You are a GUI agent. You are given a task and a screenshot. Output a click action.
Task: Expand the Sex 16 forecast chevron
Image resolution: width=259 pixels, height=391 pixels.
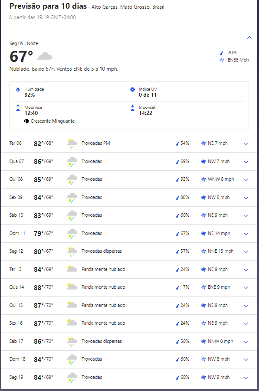tap(246, 324)
